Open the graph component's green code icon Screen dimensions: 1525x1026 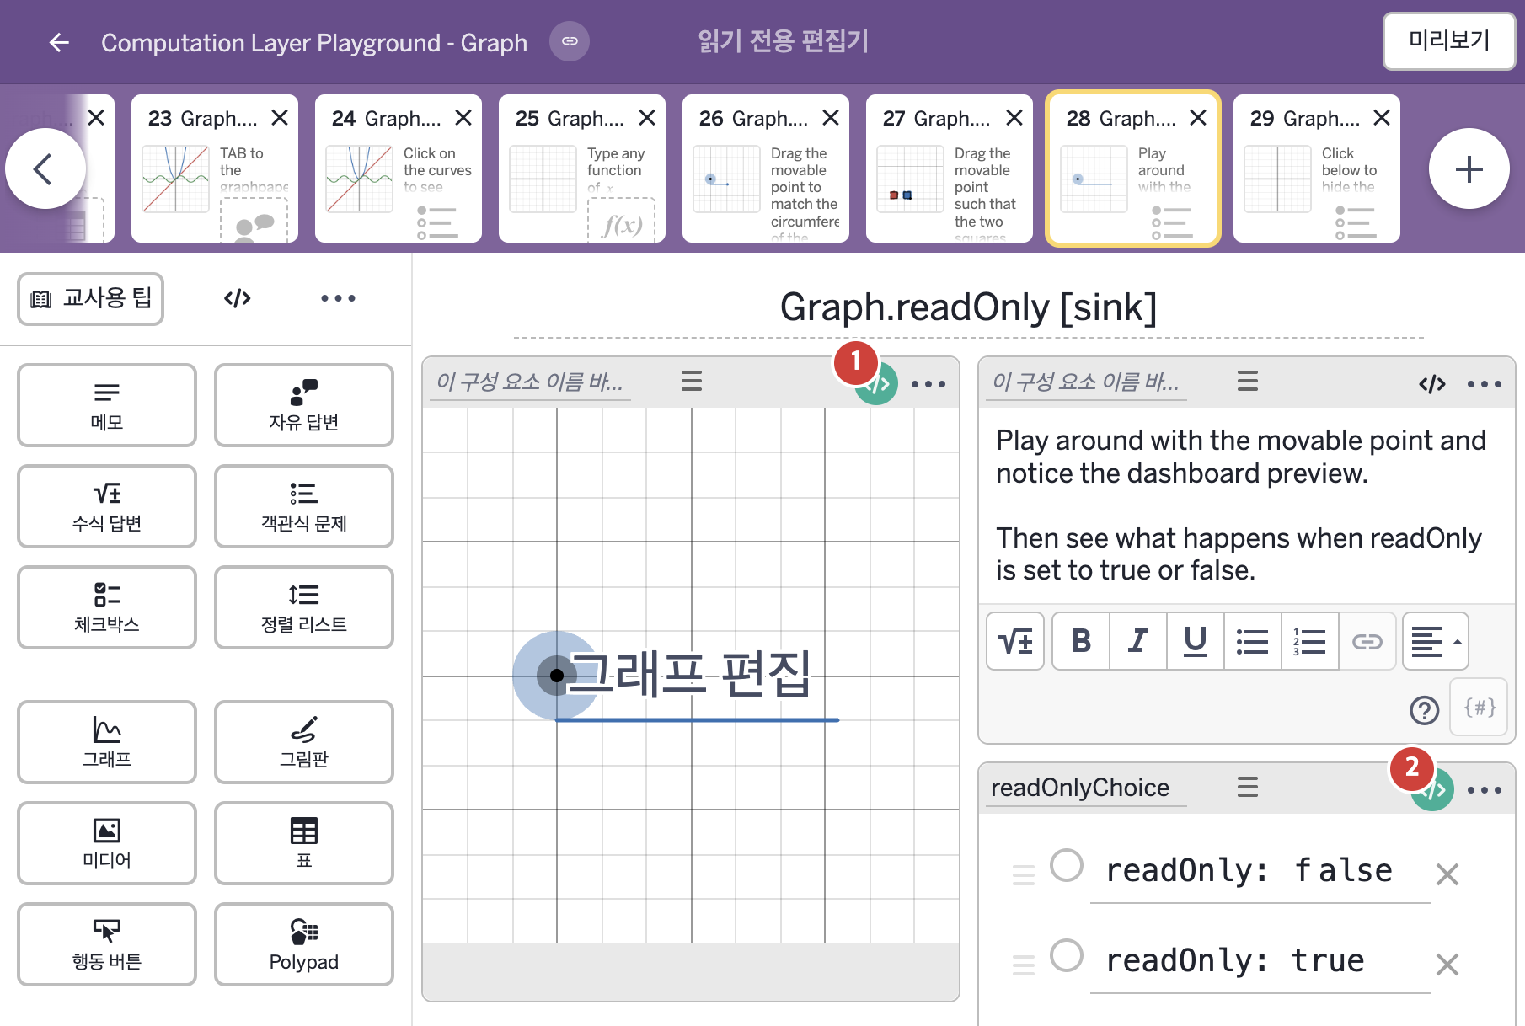tap(877, 384)
